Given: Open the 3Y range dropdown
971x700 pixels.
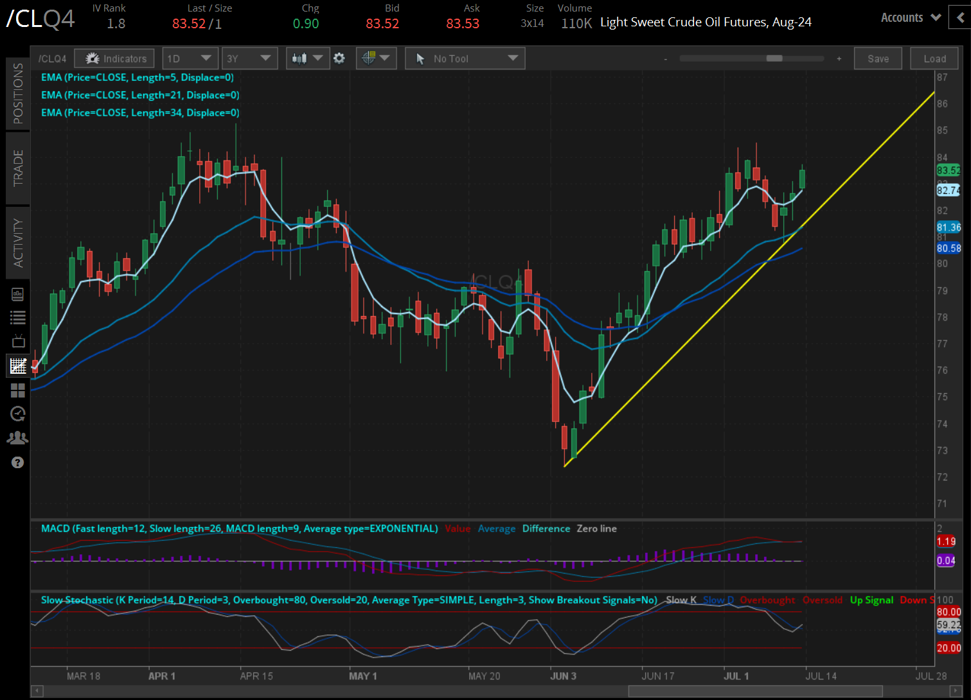Looking at the screenshot, I should [x=249, y=58].
